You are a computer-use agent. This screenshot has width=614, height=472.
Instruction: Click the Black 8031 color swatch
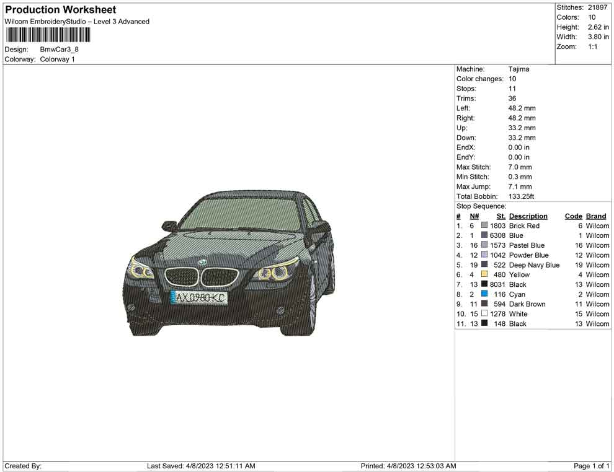pos(484,284)
